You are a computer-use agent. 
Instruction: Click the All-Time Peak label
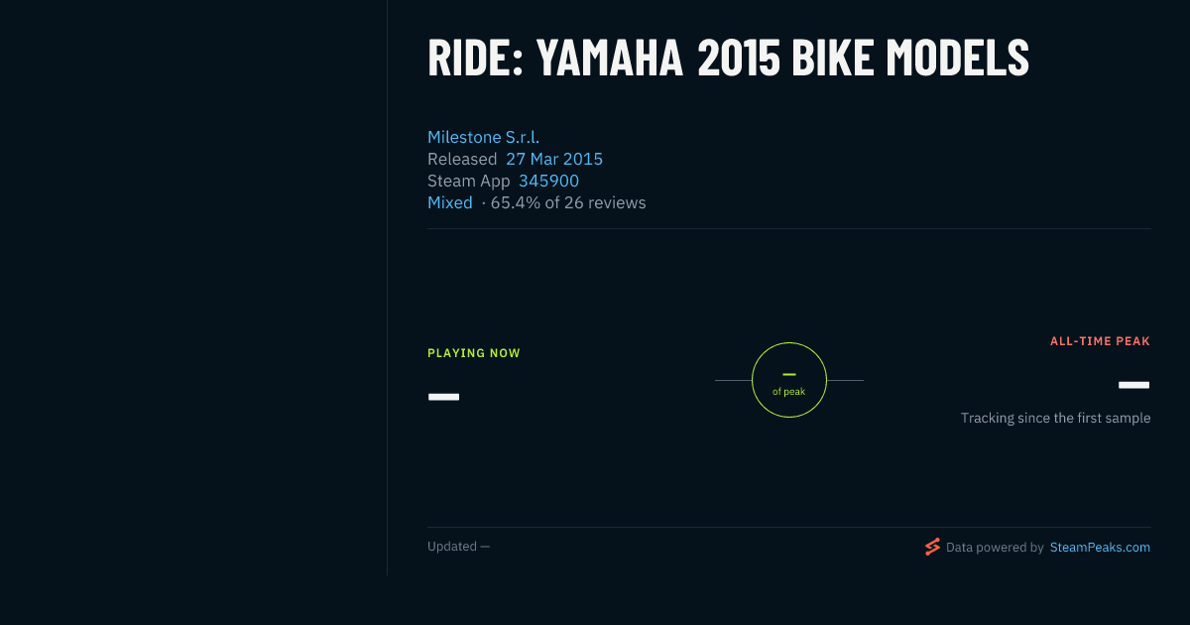(1100, 341)
